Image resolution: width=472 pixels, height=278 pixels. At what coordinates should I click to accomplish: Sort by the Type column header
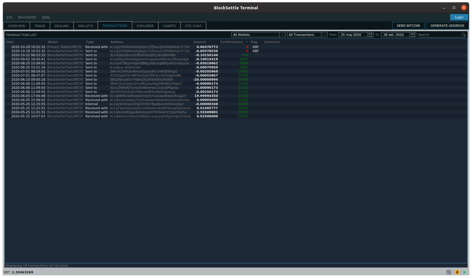pos(90,42)
